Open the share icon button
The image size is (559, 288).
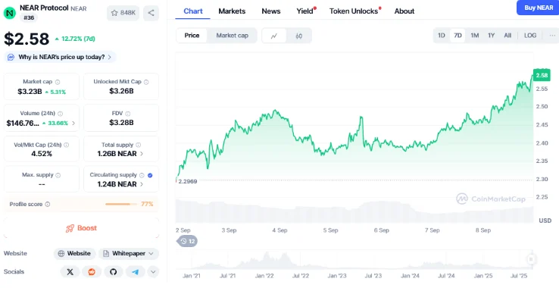click(x=151, y=13)
